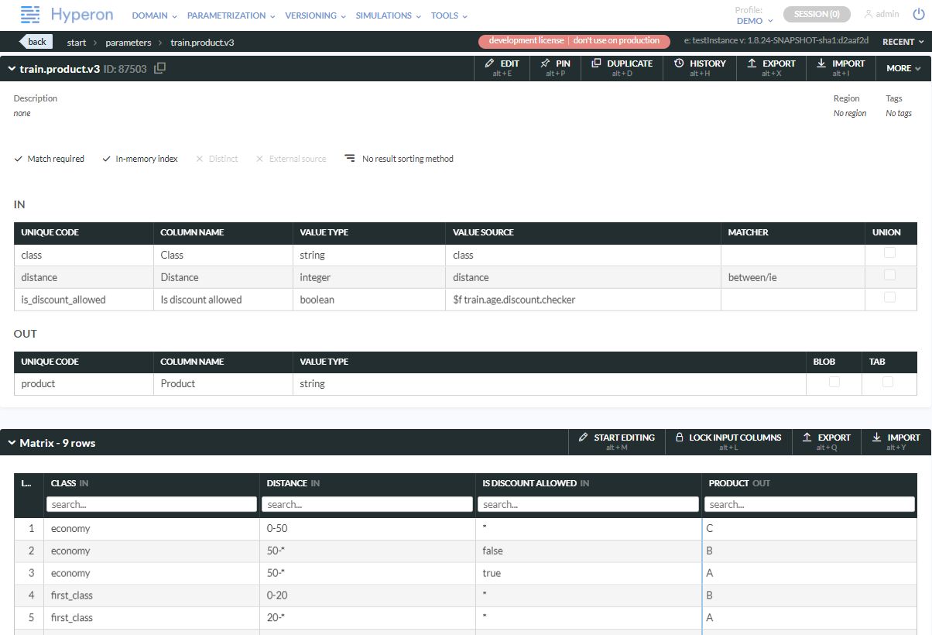Click the Distance column search field
This screenshot has height=635, width=932.
click(367, 504)
